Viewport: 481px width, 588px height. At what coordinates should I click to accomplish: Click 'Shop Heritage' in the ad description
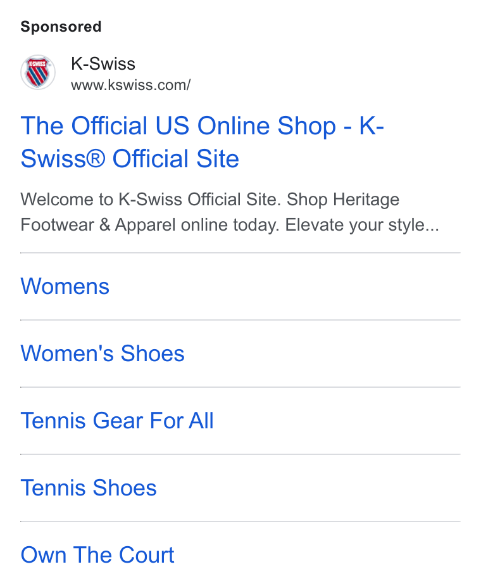pyautogui.click(x=343, y=199)
